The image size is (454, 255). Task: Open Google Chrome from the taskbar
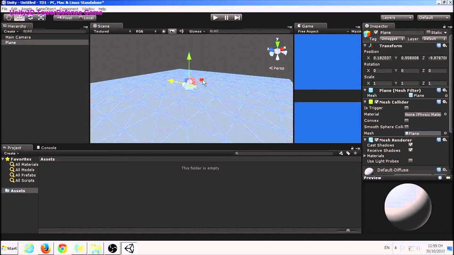62,249
